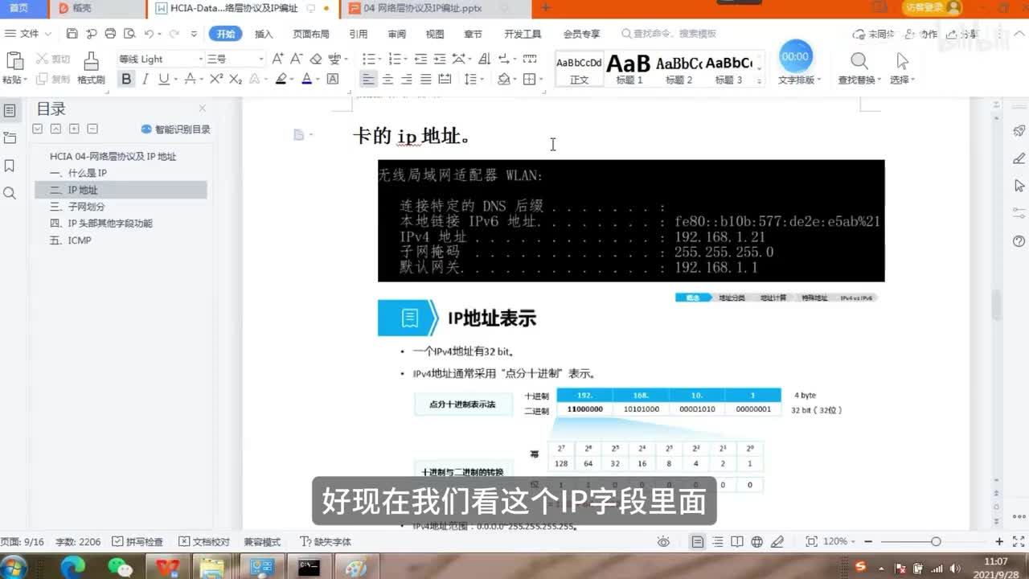Apply Superscript formatting
Screen dimensions: 1029x579
216,79
